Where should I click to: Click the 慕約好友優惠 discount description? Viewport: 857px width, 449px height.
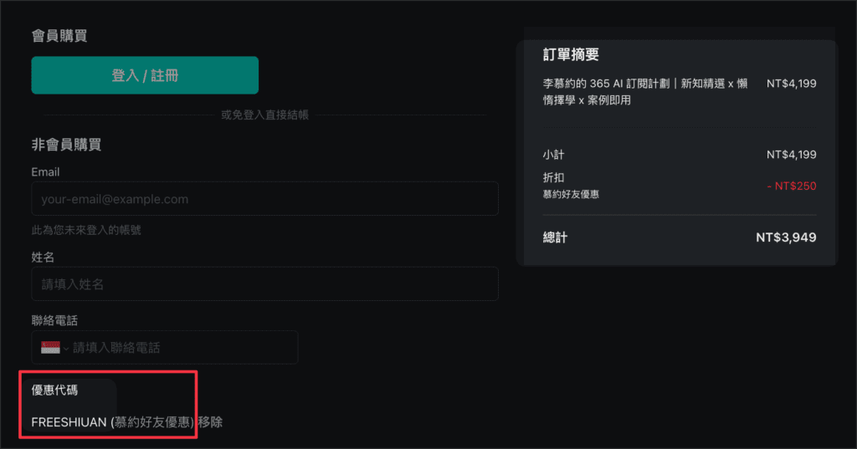click(571, 194)
